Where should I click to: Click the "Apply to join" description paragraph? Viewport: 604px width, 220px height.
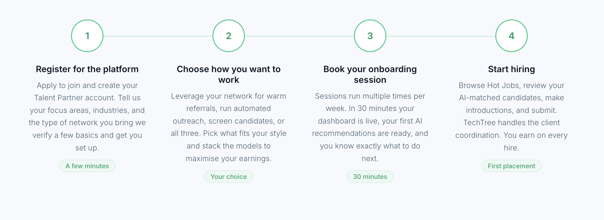click(87, 116)
